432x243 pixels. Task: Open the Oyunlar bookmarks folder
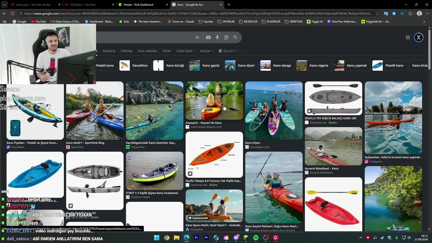point(206,22)
